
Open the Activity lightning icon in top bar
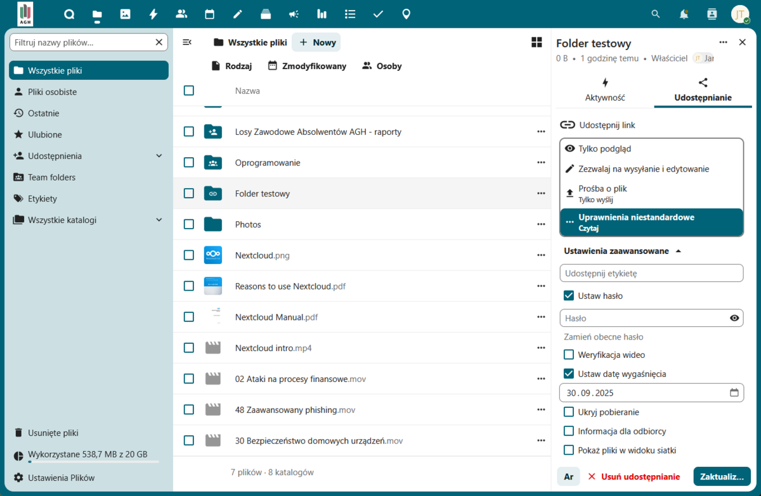[x=153, y=14]
